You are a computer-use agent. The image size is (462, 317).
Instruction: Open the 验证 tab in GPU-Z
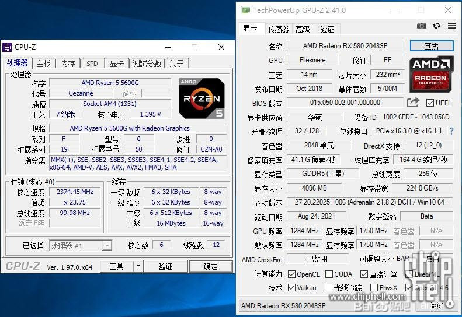click(327, 29)
